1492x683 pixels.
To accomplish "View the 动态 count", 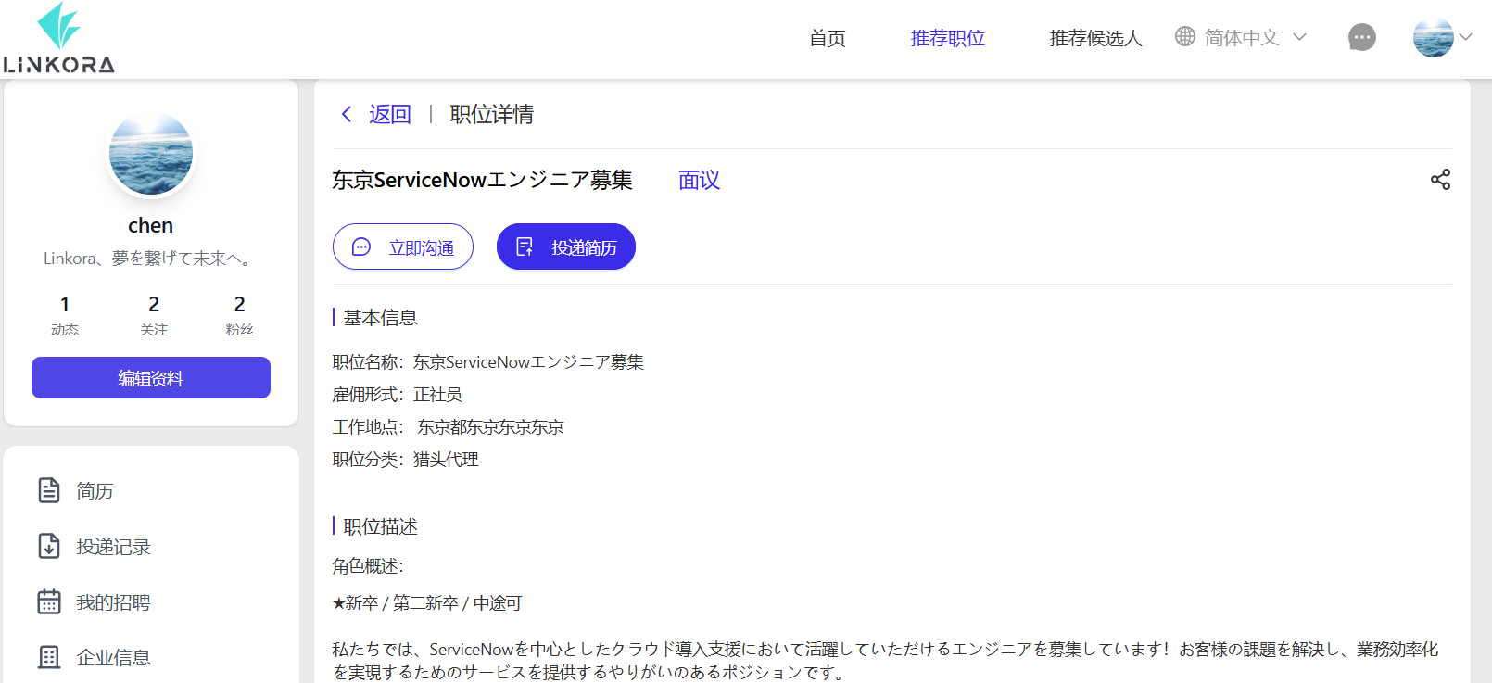I will pos(65,315).
